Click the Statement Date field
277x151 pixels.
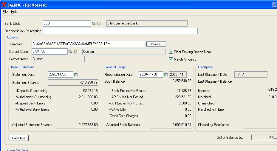tap(61, 75)
